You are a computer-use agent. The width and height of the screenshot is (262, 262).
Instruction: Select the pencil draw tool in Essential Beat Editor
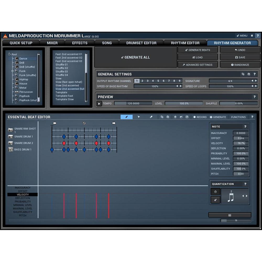coord(127,117)
